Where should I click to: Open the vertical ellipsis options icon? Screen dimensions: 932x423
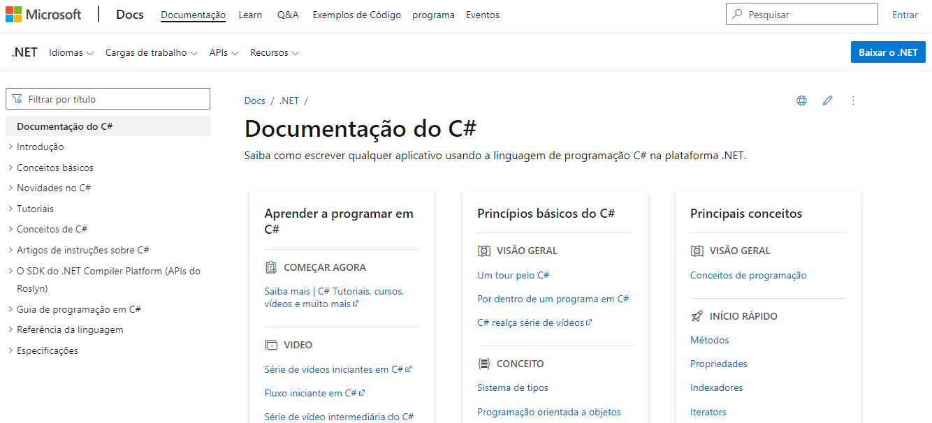coord(853,101)
